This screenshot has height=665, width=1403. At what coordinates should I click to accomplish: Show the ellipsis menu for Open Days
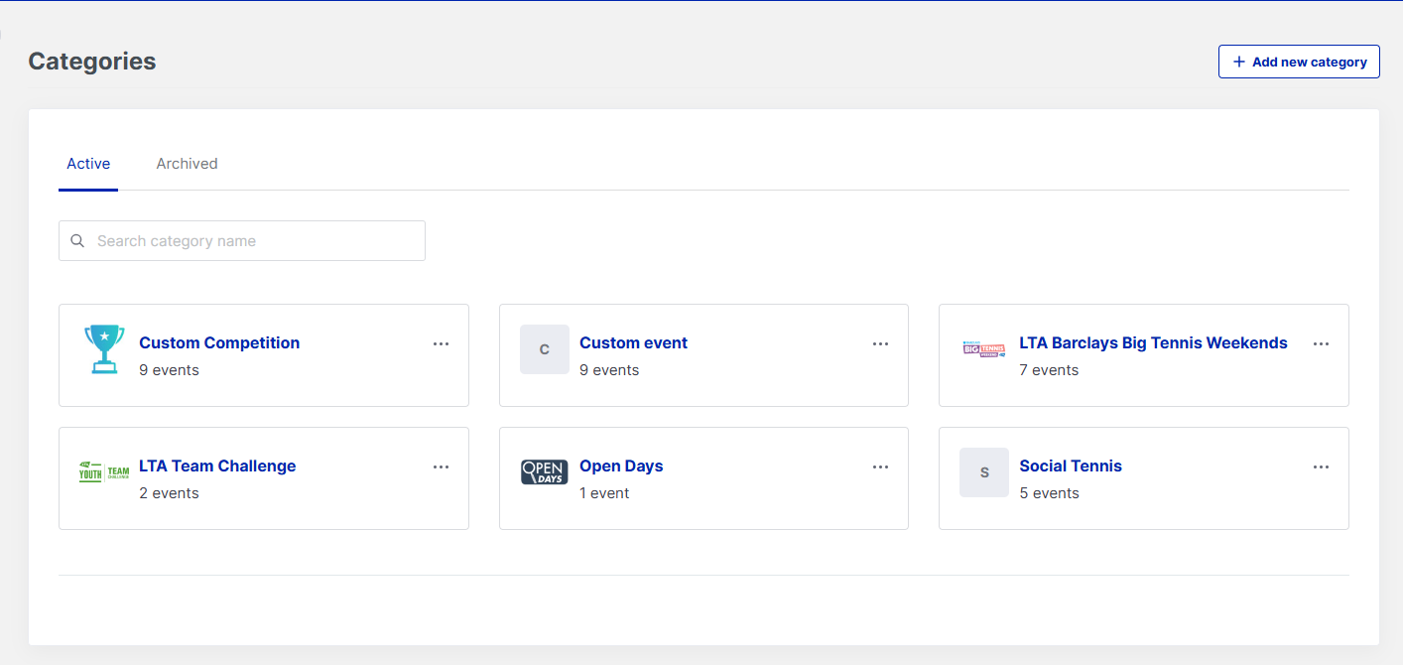coord(880,466)
